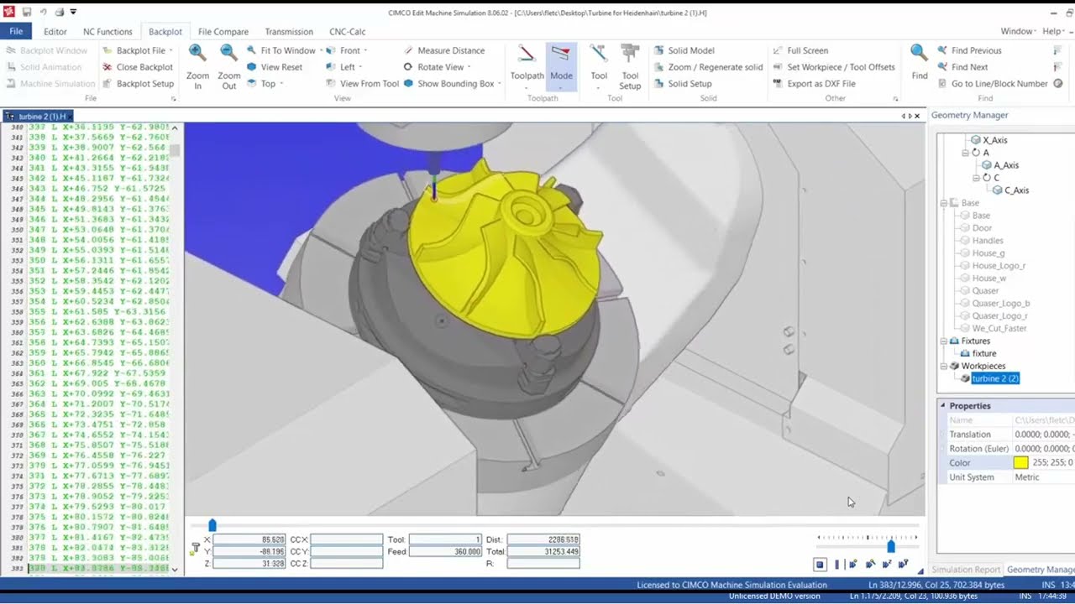This screenshot has width=1075, height=604.
Task: Open the Toolpath options
Action: [527, 66]
